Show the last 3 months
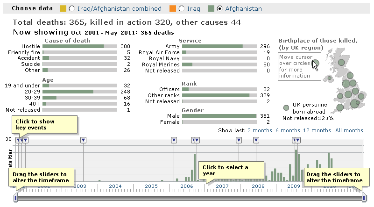Image resolution: width=374 pixels, height=207 pixels. (260, 130)
